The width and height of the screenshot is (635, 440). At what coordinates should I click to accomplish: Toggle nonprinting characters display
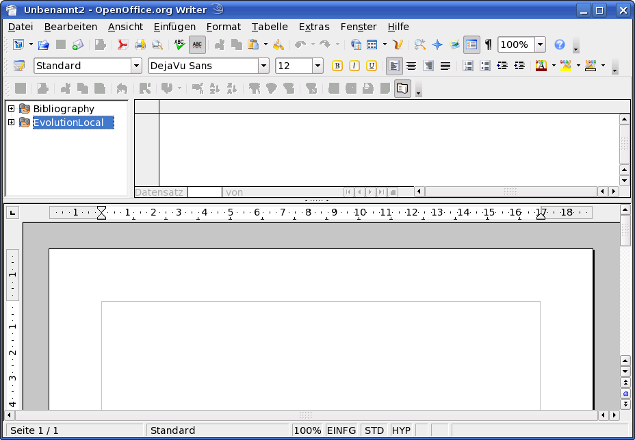(487, 43)
